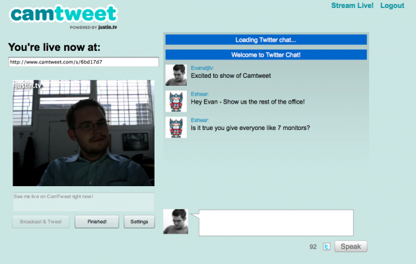This screenshot has width=416, height=264.
Task: Click the justin.tv watermark on the video
Action: (x=28, y=86)
